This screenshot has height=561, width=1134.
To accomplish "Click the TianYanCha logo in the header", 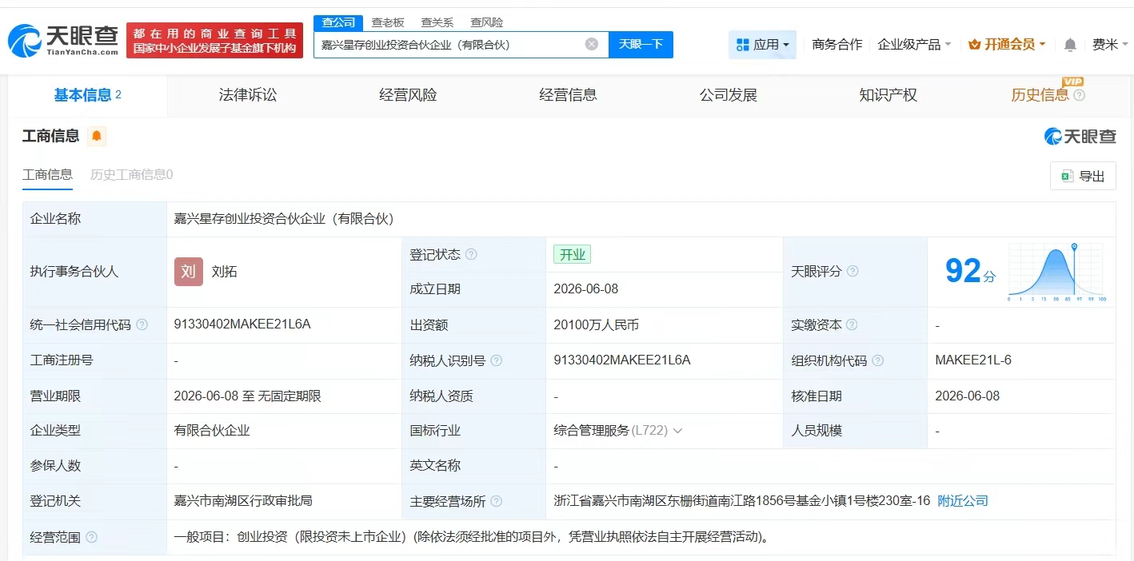I will (63, 41).
